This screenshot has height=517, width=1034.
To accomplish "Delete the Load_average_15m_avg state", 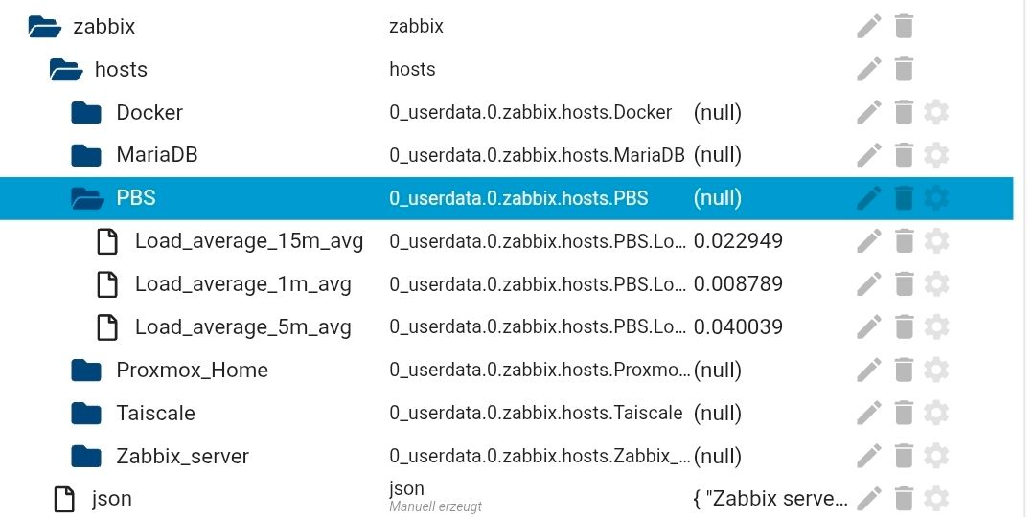I will pos(903,241).
